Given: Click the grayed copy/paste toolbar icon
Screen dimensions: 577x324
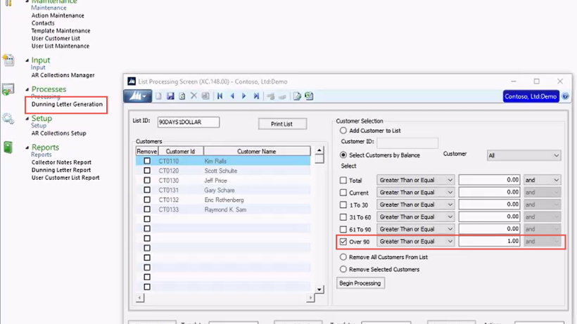Looking at the screenshot, I should click(x=205, y=96).
